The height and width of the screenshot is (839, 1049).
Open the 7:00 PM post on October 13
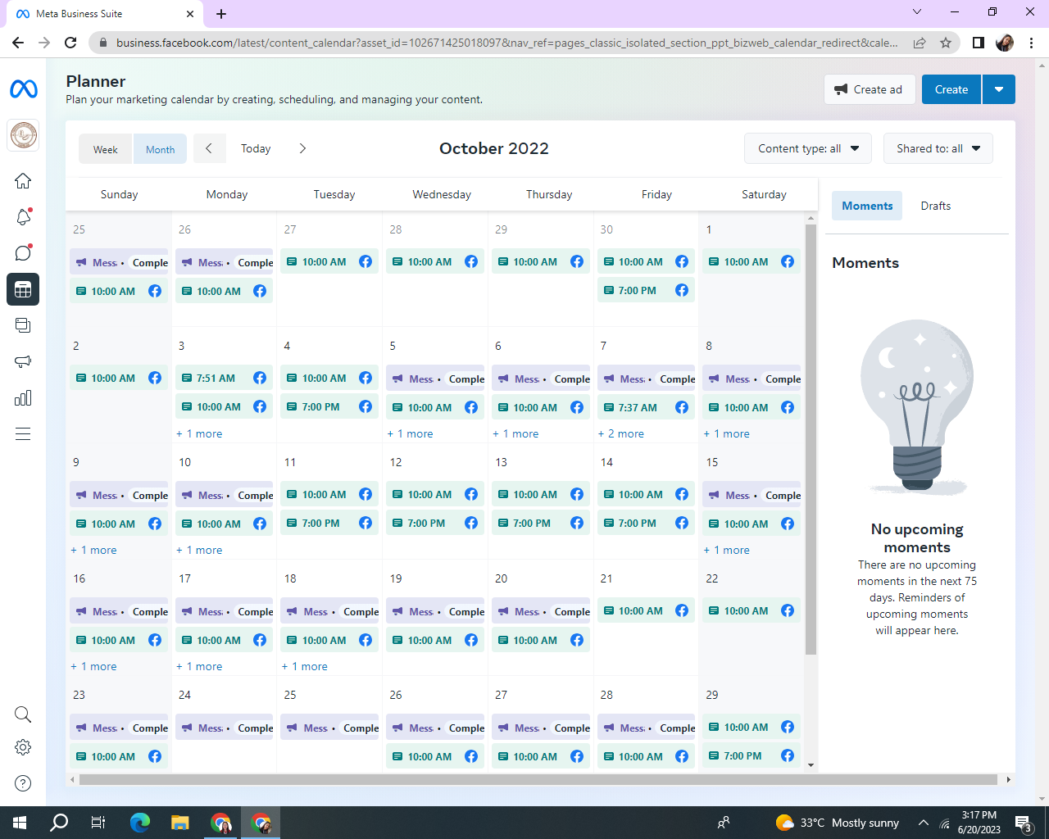(x=541, y=523)
